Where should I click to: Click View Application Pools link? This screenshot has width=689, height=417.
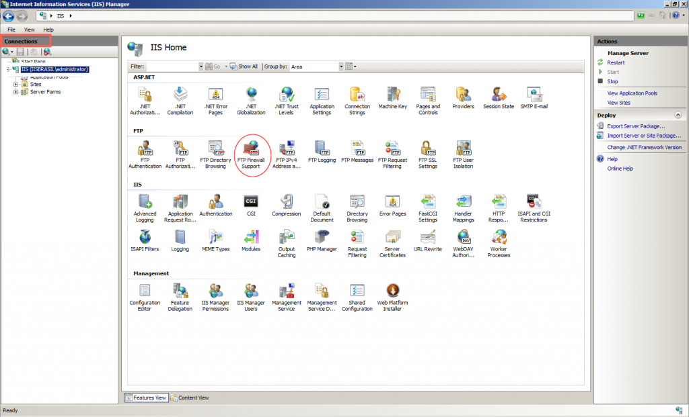pos(632,93)
